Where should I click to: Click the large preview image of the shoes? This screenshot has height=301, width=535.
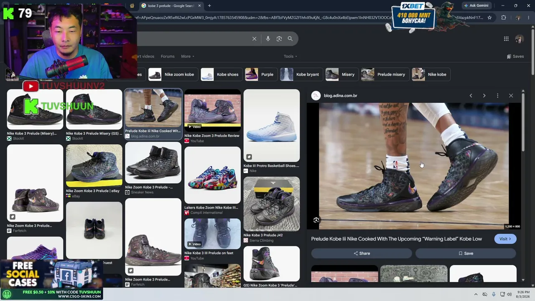414,166
